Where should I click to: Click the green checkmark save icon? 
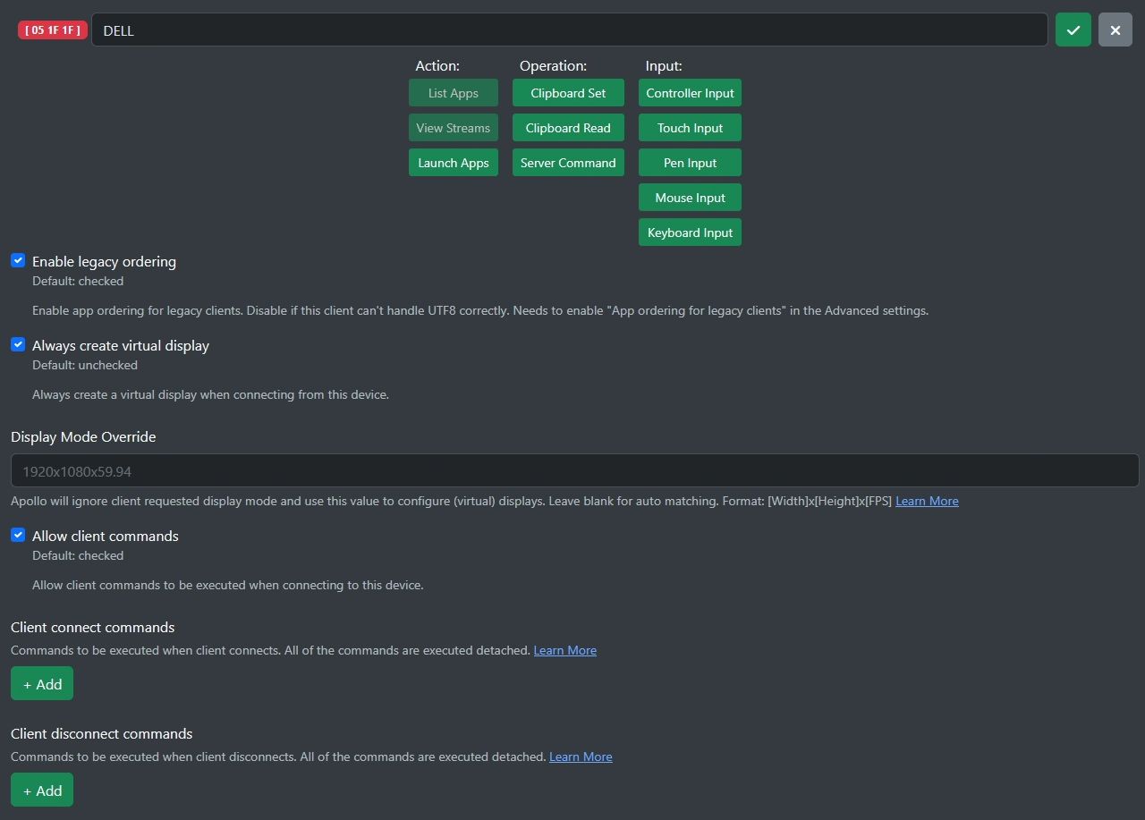coord(1073,30)
